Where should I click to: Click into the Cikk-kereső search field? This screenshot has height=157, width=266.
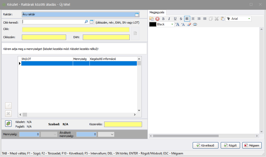[53, 22]
